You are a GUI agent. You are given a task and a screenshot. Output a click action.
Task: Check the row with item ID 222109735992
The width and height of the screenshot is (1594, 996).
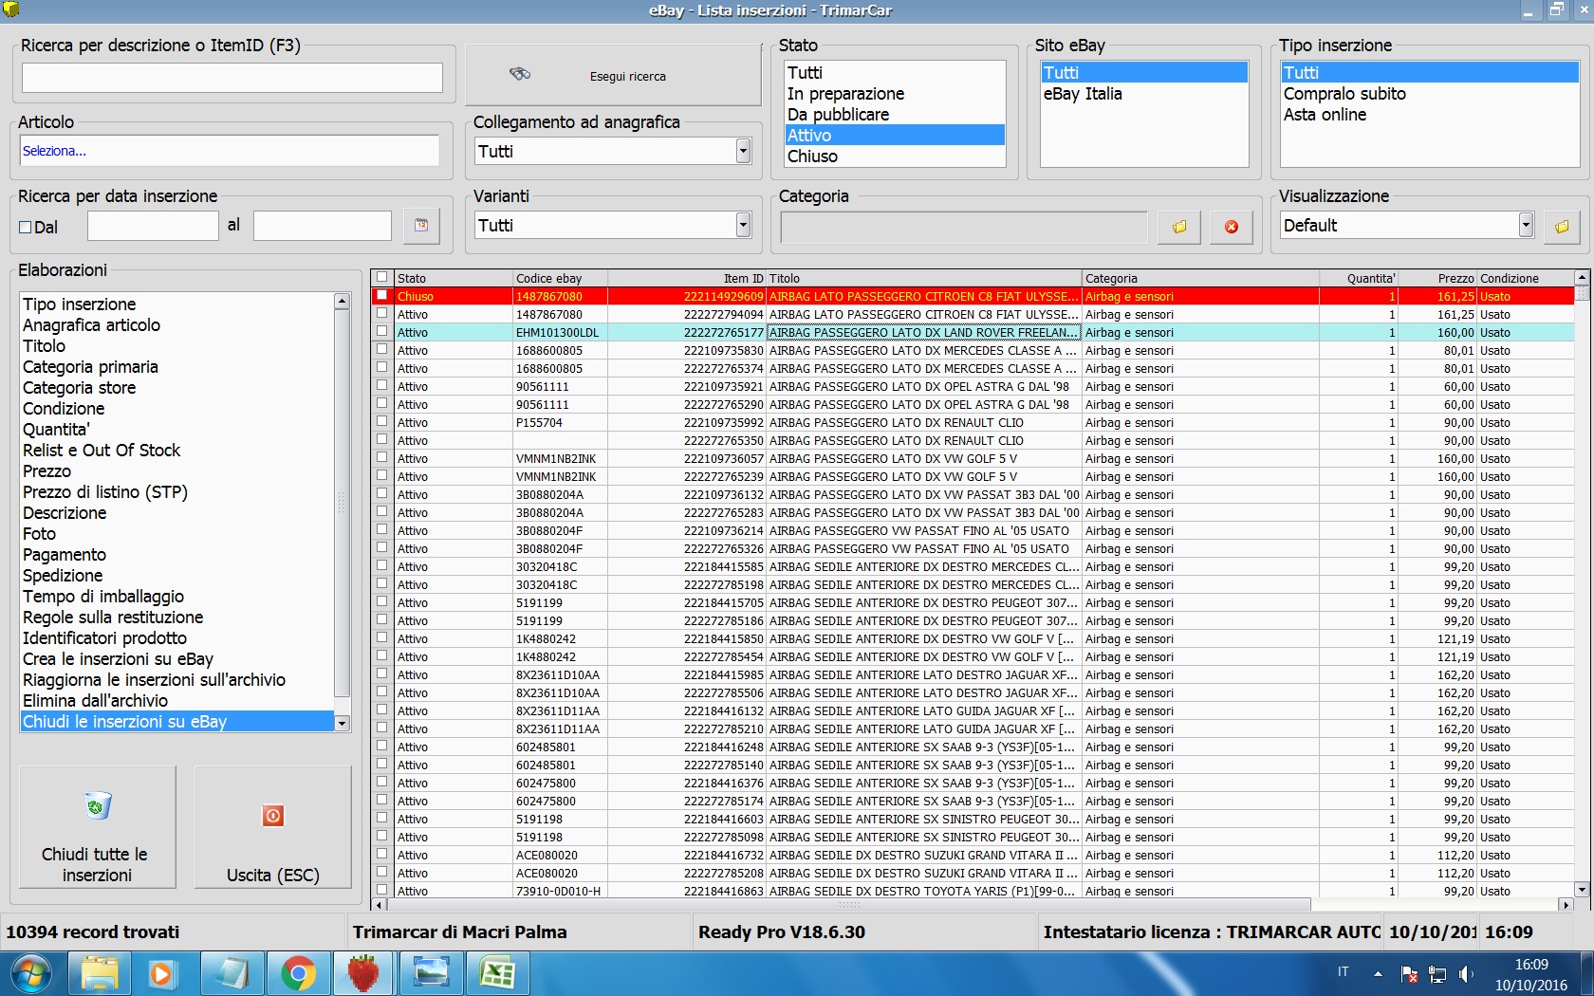click(381, 422)
